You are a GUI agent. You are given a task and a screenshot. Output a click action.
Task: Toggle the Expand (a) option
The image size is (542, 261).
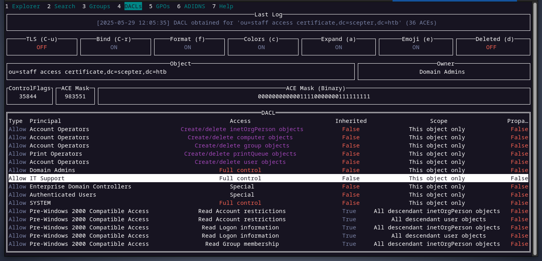coord(338,47)
